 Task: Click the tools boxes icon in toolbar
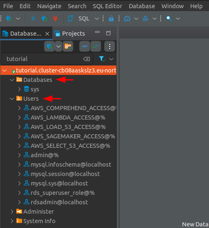tap(145, 18)
